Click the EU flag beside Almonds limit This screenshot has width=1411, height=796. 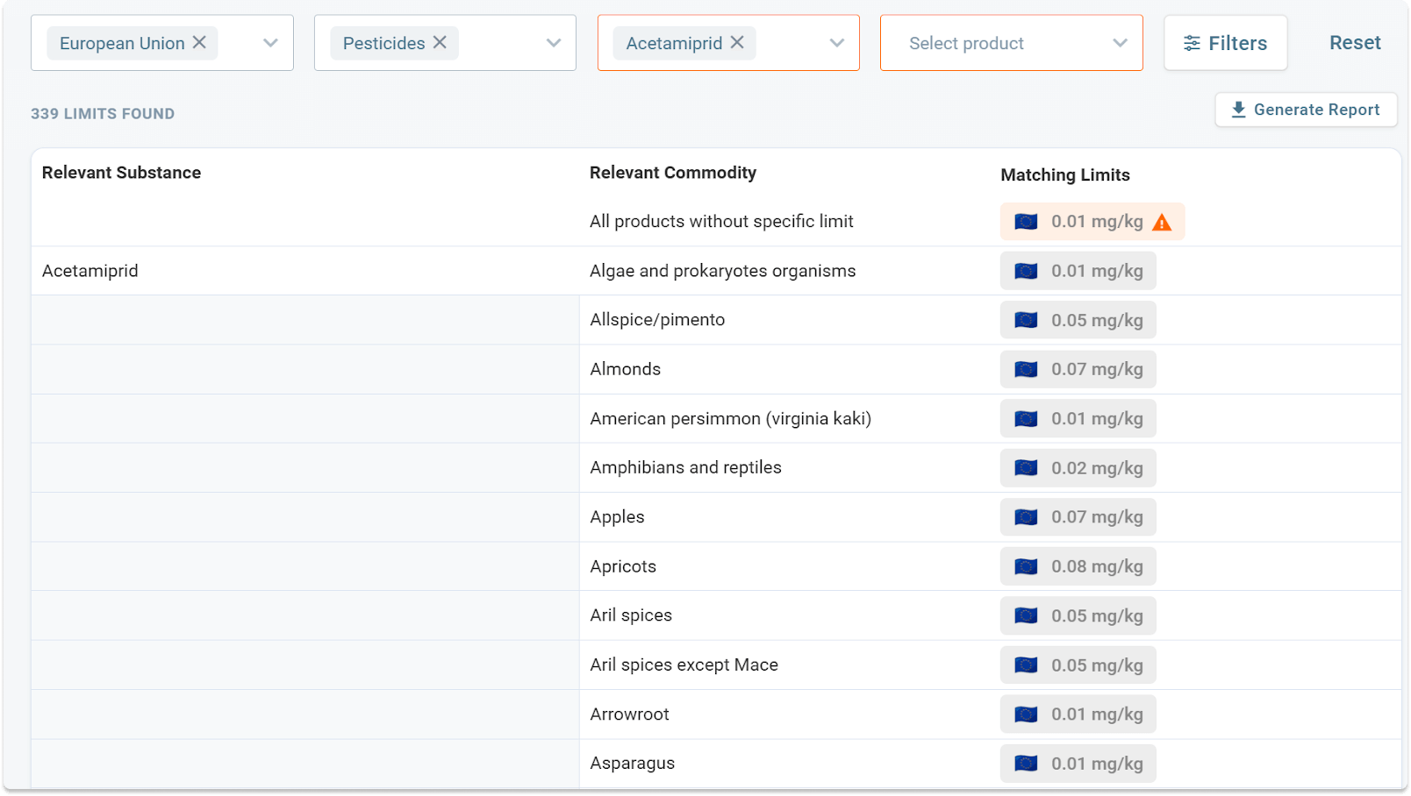[1026, 370]
